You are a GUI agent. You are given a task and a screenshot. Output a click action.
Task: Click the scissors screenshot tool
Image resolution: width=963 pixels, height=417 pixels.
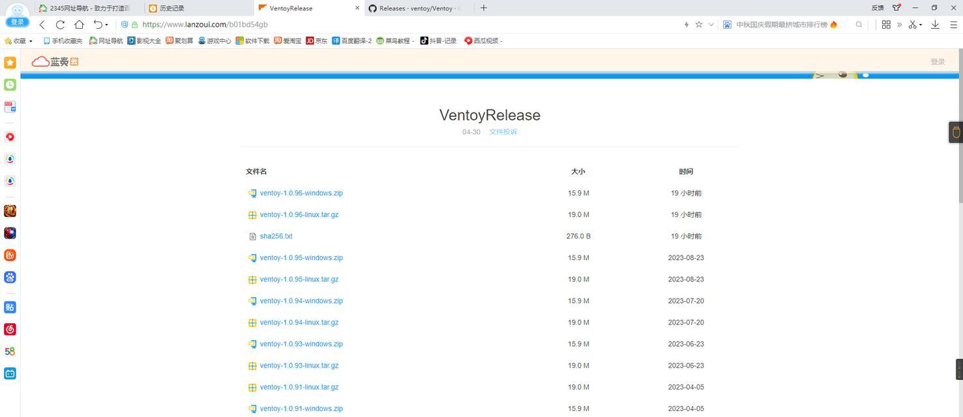pos(913,25)
